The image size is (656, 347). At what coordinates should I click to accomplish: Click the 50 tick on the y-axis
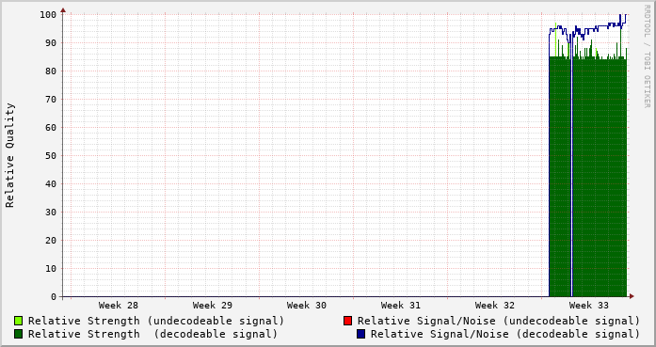coord(51,155)
